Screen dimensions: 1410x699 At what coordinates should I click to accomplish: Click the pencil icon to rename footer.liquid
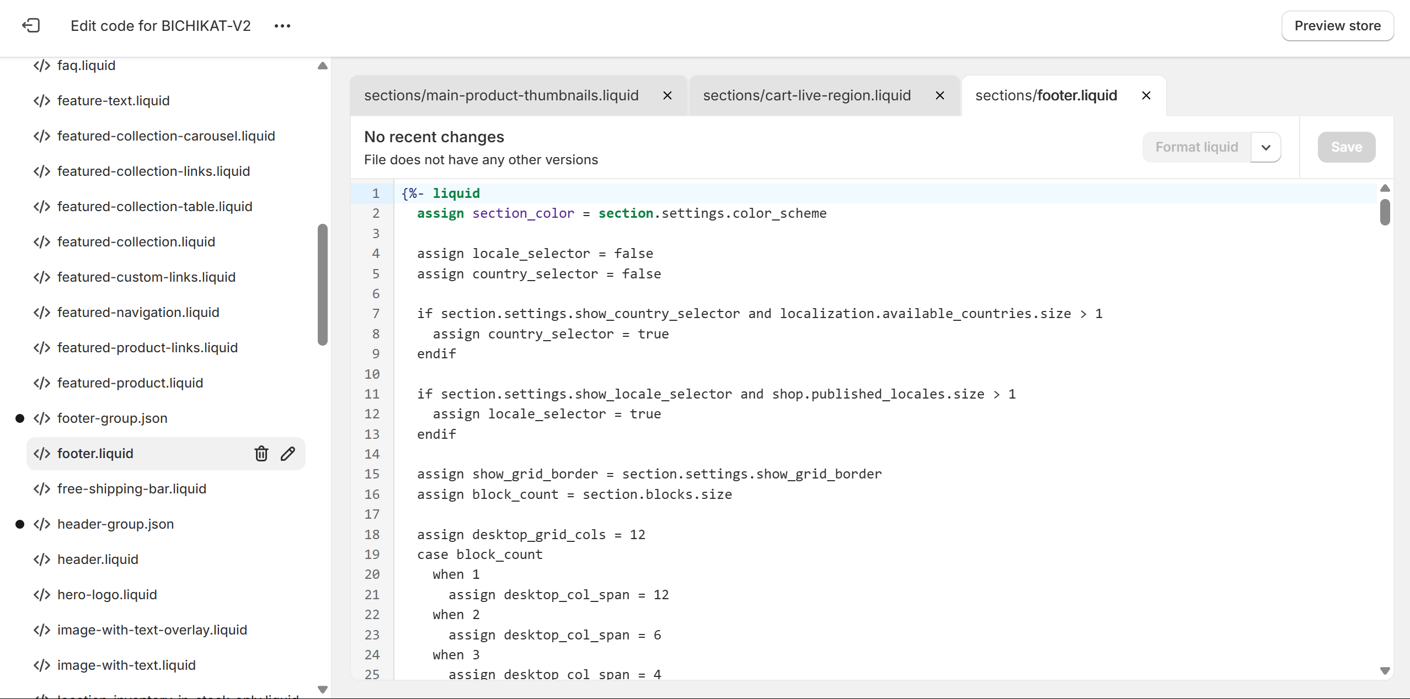288,453
